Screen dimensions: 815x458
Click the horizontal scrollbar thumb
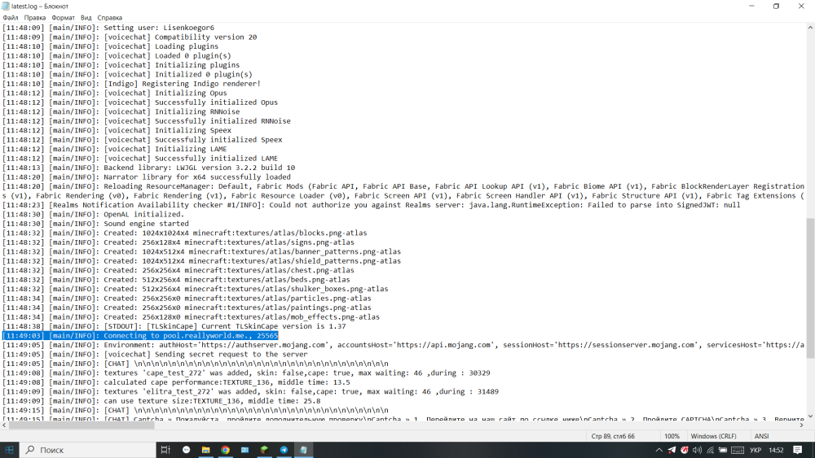pyautogui.click(x=81, y=425)
